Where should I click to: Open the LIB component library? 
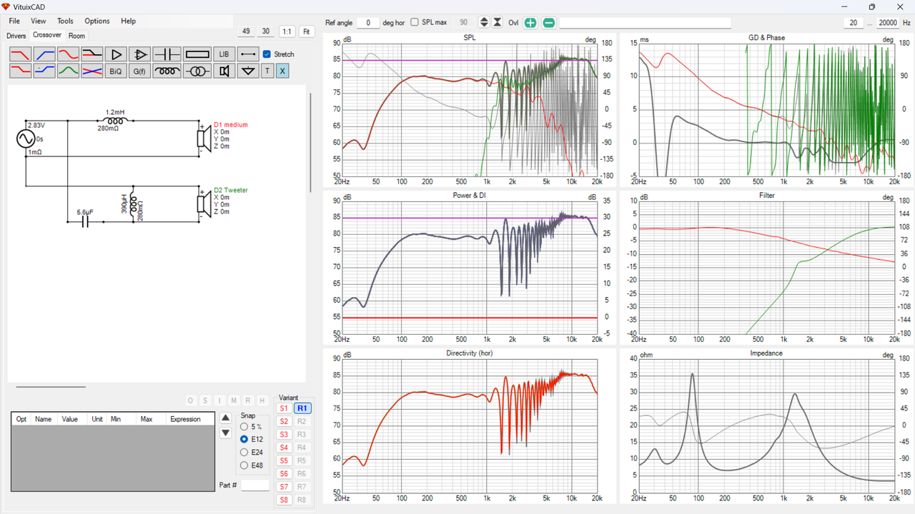point(224,54)
